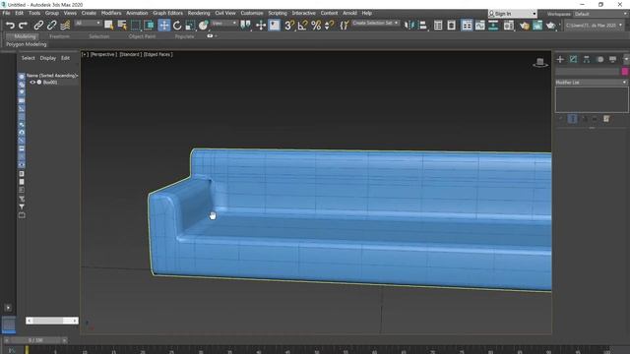Expand the Create Selection Set dropdown
Image resolution: width=630 pixels, height=354 pixels.
[375, 24]
